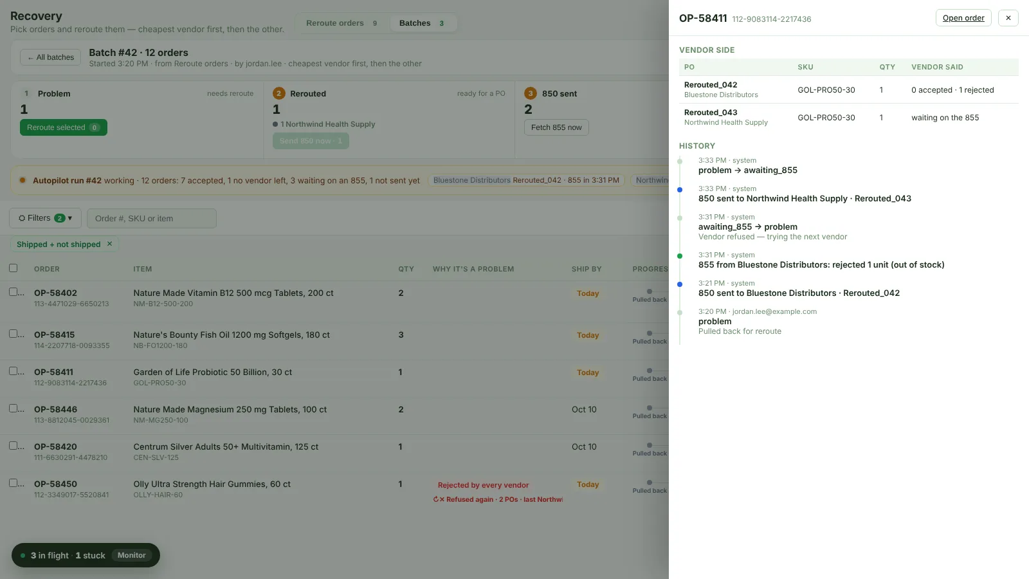
Task: Select the history entry '855 from Bluestone Distributors: rejected'
Action: point(821,265)
